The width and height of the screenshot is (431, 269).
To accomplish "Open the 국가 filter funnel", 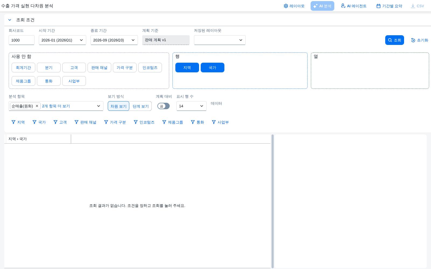I will point(39,122).
